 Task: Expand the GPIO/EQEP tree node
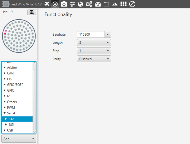tap(5, 84)
